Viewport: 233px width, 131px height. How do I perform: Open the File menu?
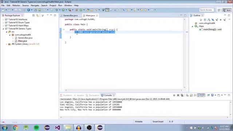[3, 5]
